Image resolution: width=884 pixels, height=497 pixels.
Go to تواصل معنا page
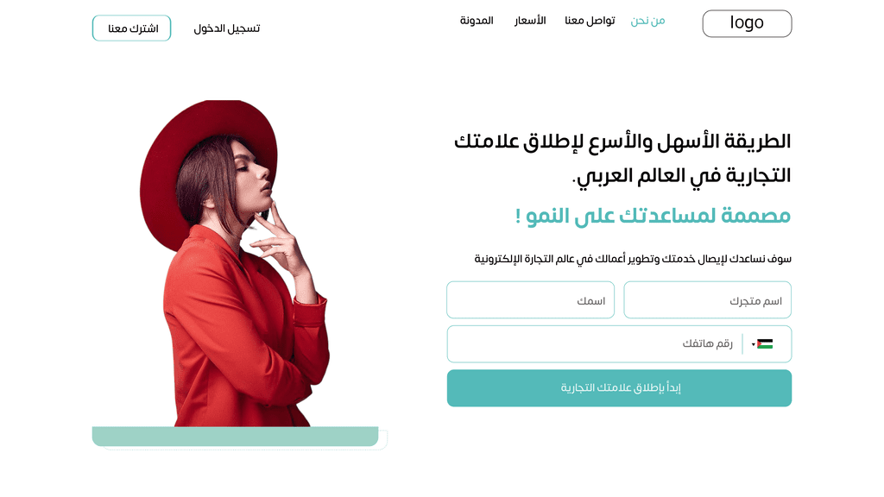[x=590, y=21]
